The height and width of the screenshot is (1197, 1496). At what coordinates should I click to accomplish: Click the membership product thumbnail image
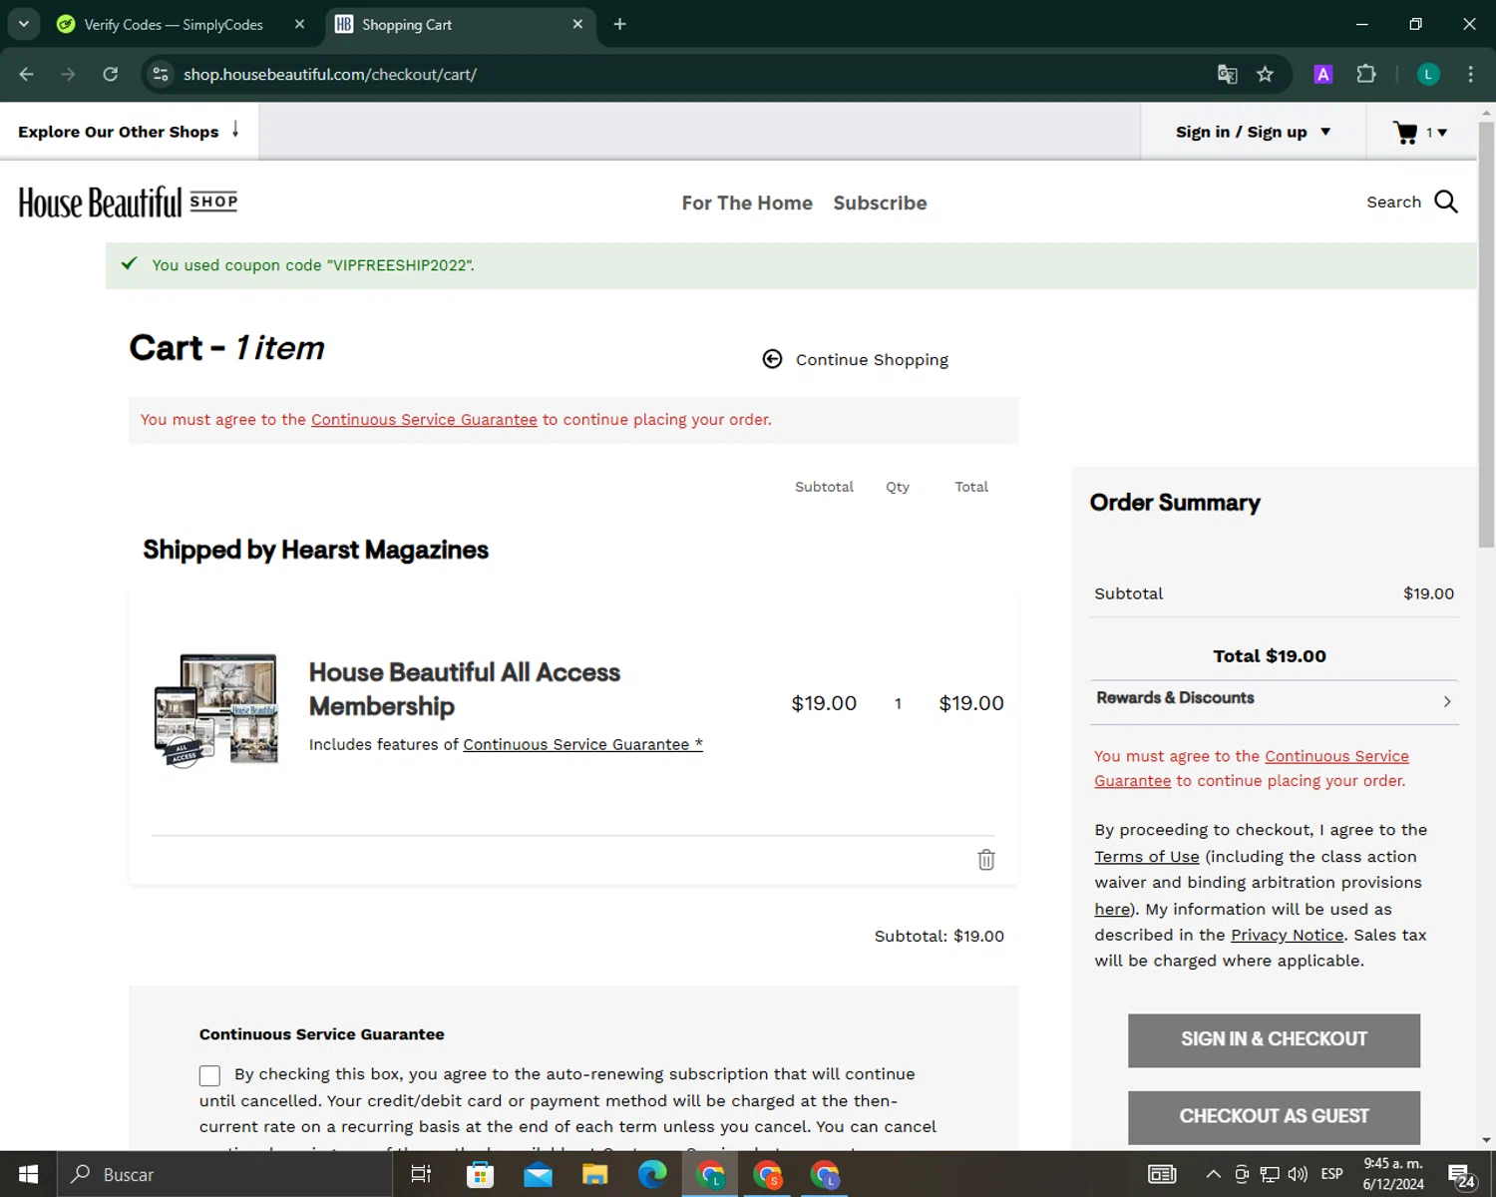point(216,709)
